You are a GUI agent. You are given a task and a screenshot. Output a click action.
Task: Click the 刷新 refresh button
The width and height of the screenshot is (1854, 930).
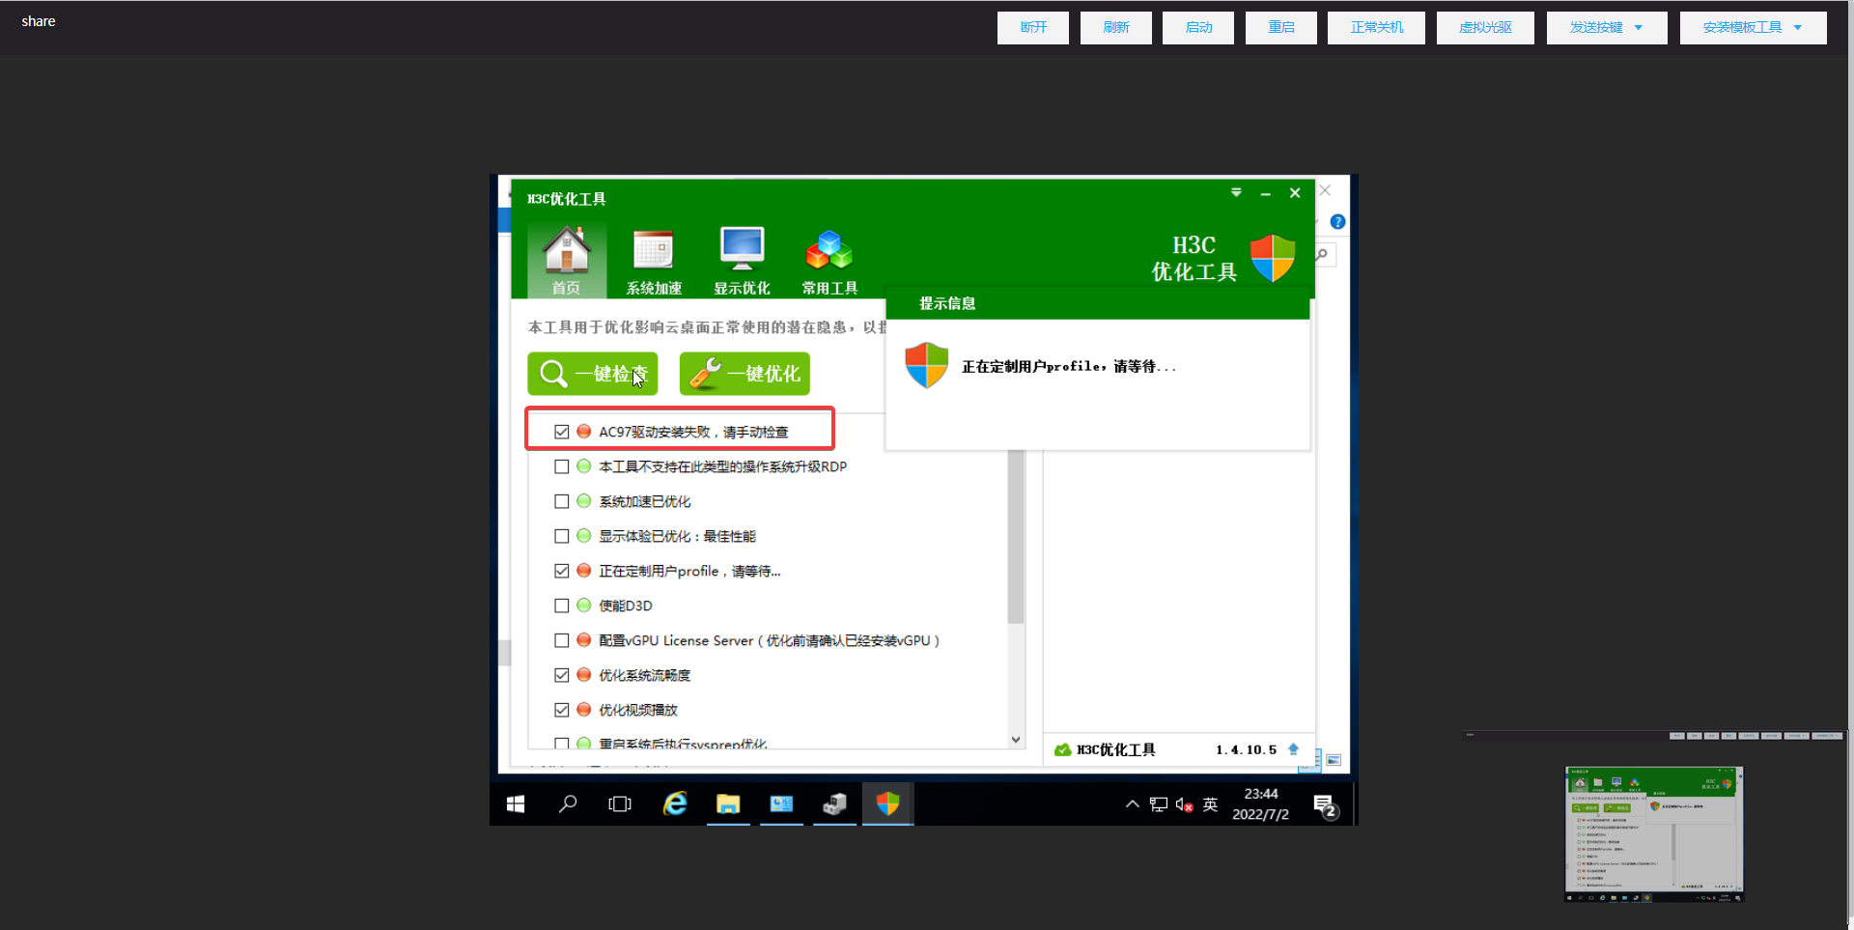coord(1116,27)
